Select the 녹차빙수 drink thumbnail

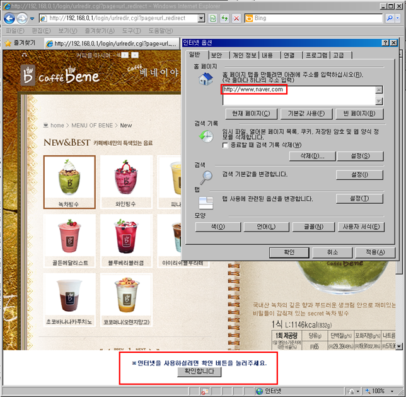(x=69, y=182)
